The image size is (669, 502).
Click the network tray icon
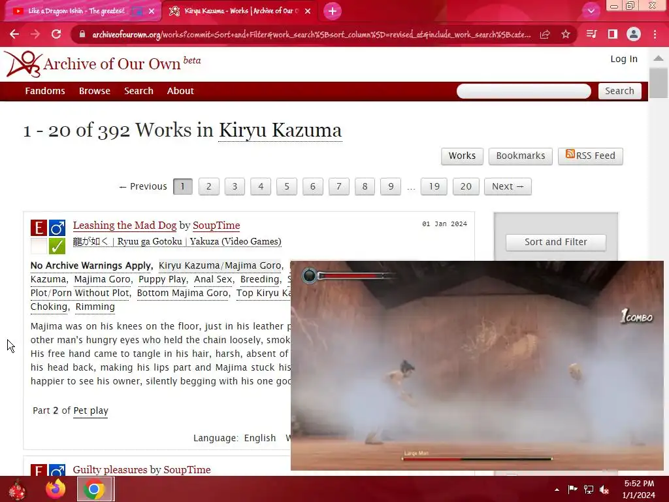(x=589, y=490)
